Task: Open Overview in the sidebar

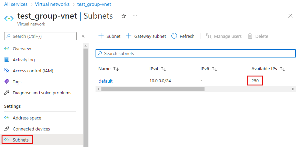Action: (x=22, y=49)
